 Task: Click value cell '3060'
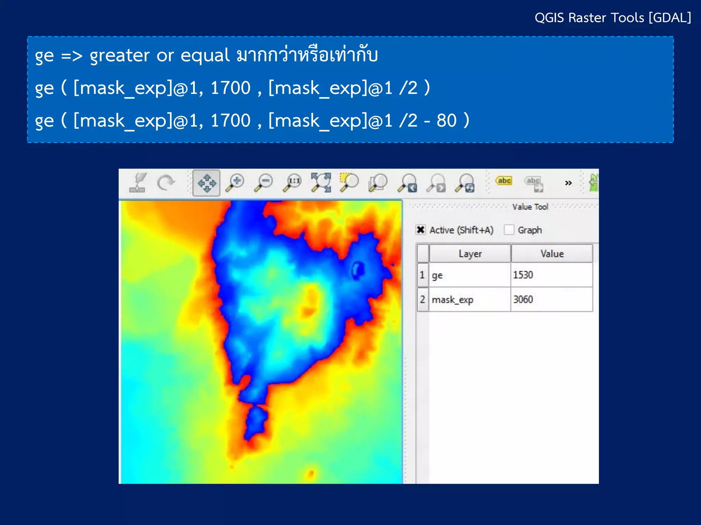coord(552,299)
